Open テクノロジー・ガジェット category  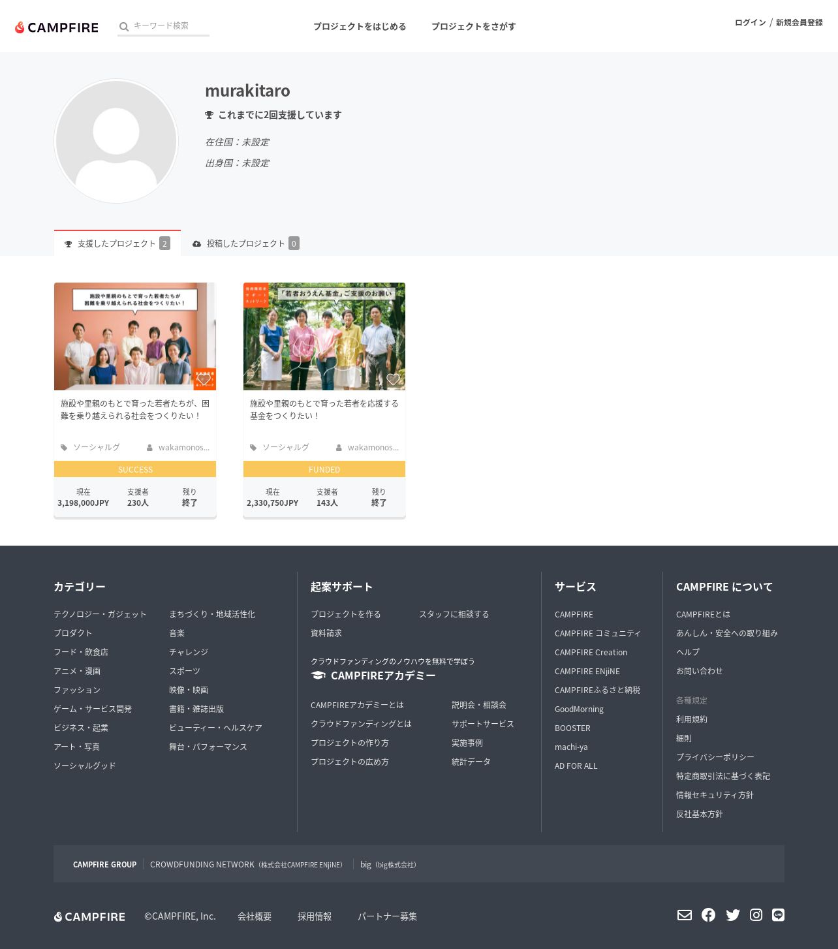point(100,614)
